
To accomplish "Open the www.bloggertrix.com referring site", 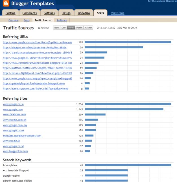I will pos(16,151).
